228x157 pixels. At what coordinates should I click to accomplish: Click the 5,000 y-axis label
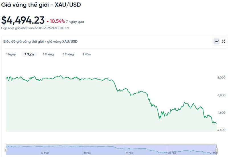tap(221, 77)
